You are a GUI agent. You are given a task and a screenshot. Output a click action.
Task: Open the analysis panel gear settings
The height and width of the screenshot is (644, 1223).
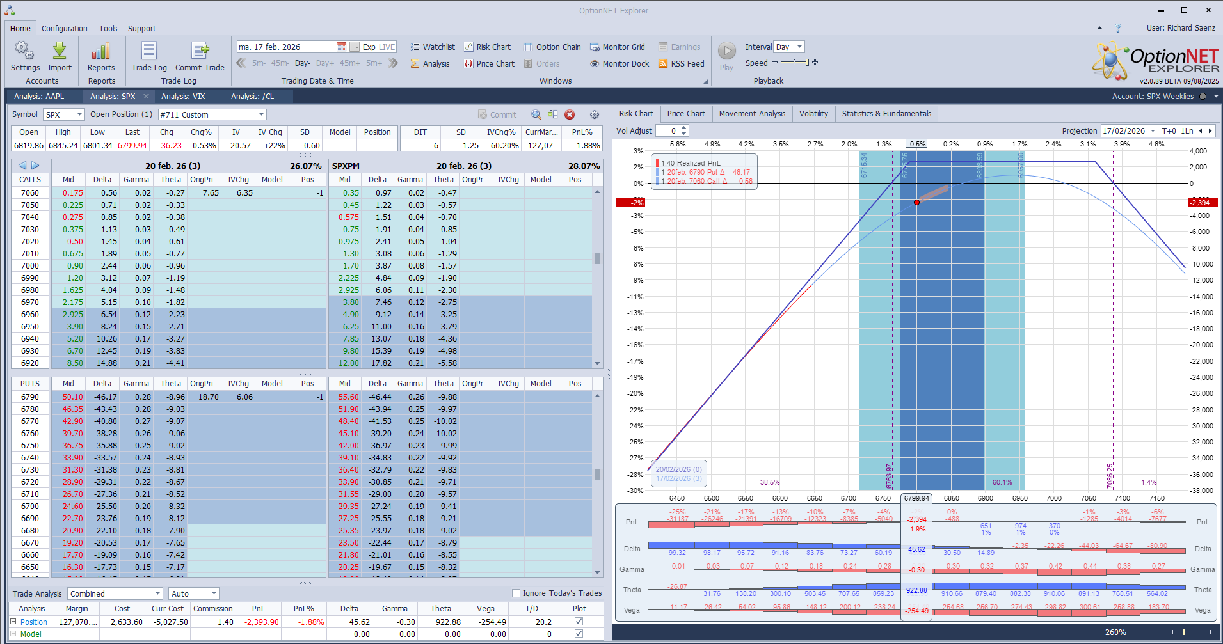pos(595,114)
